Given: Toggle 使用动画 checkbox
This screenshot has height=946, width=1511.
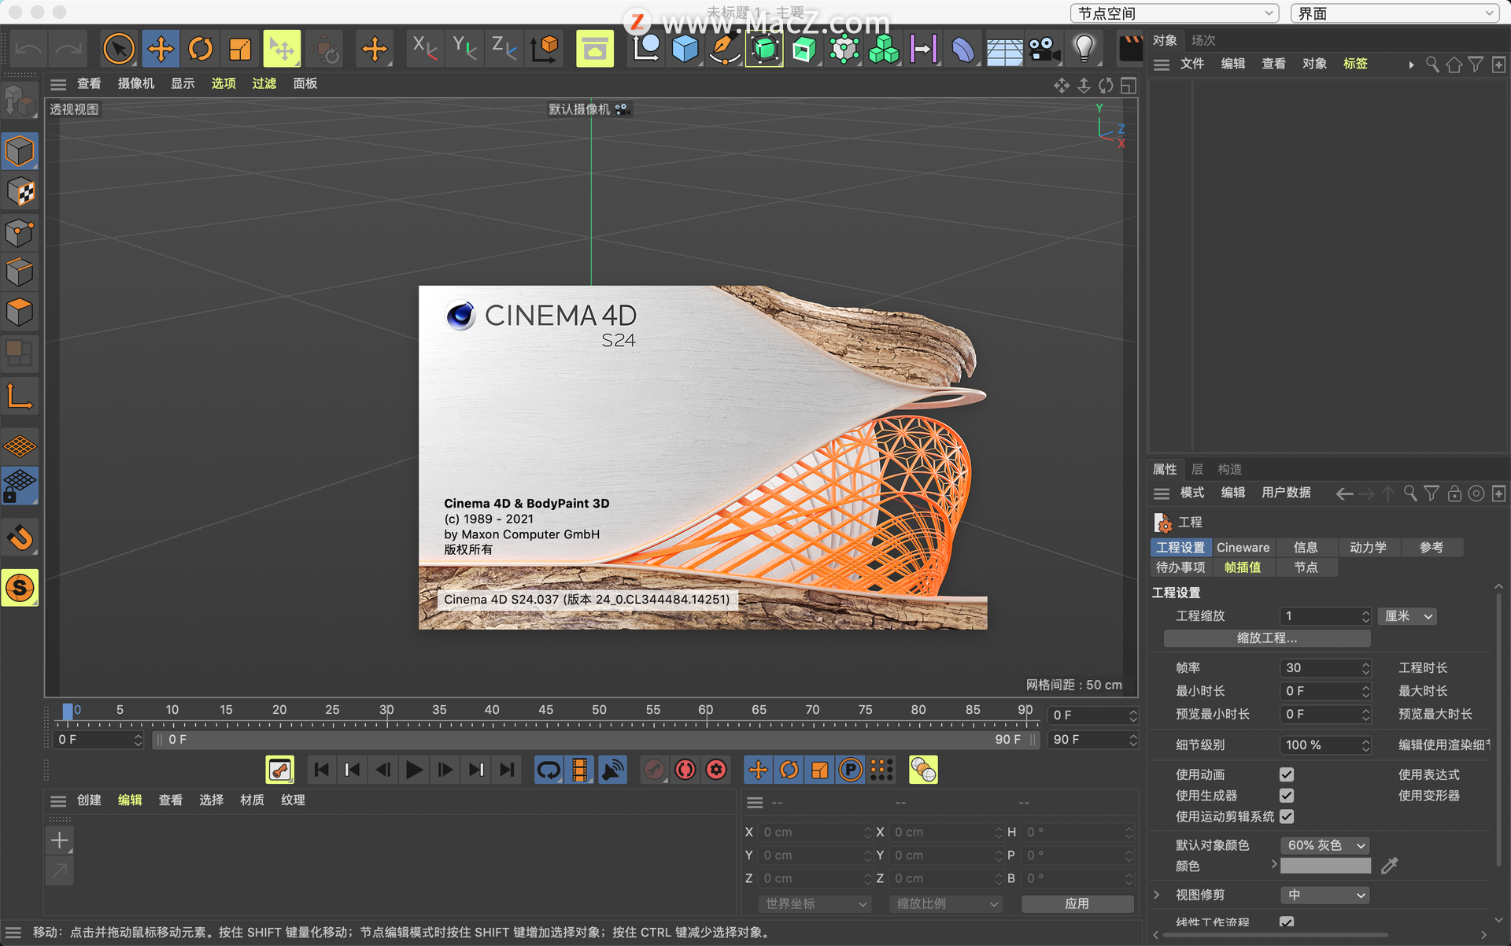Looking at the screenshot, I should pyautogui.click(x=1287, y=774).
